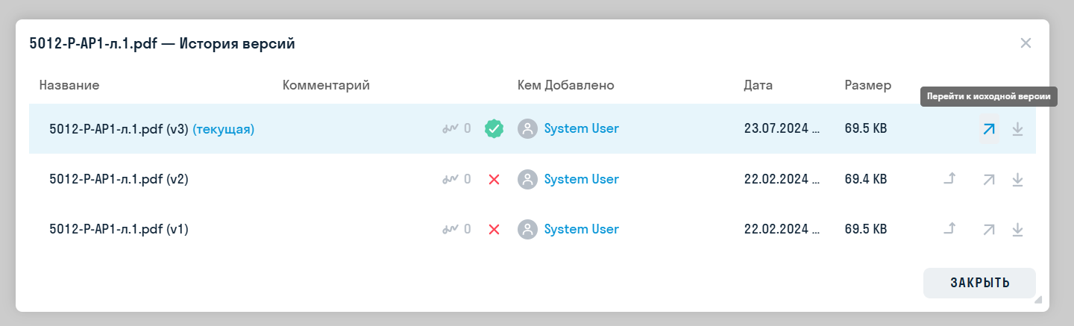
Task: Go to source version of v3
Action: pos(988,129)
